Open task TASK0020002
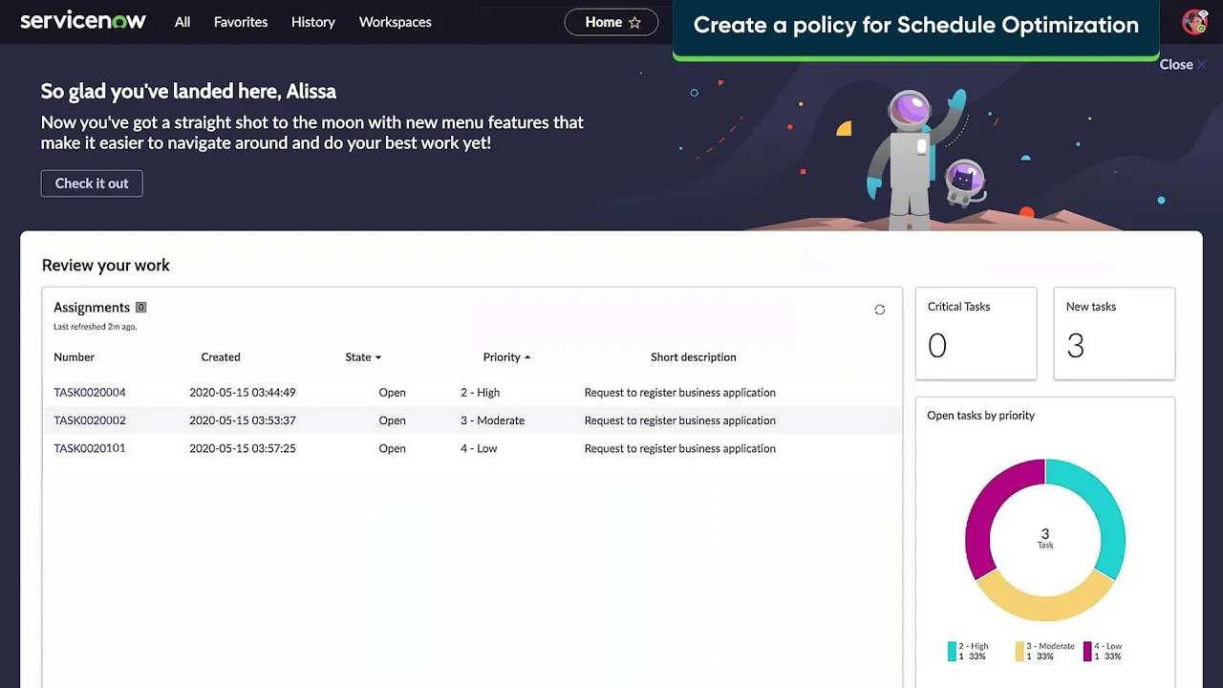1223x688 pixels. (x=88, y=420)
